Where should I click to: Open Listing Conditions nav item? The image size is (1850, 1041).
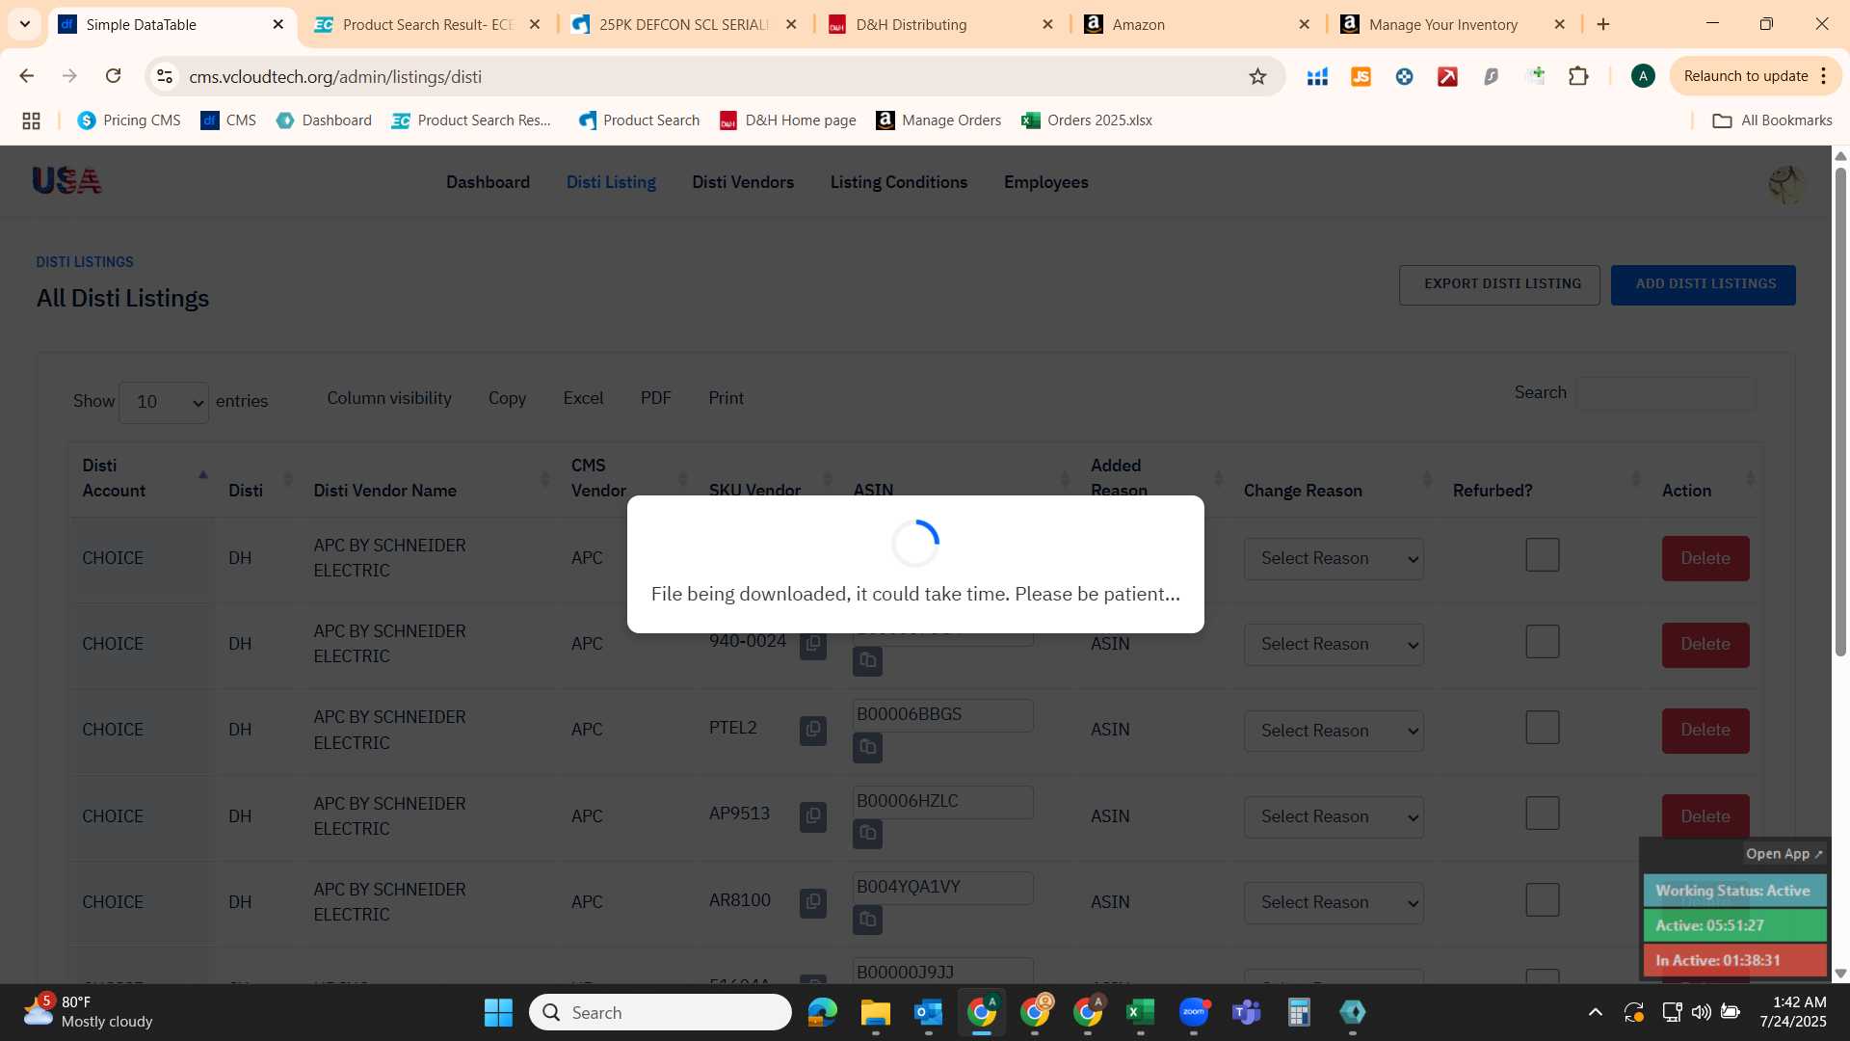click(x=899, y=182)
